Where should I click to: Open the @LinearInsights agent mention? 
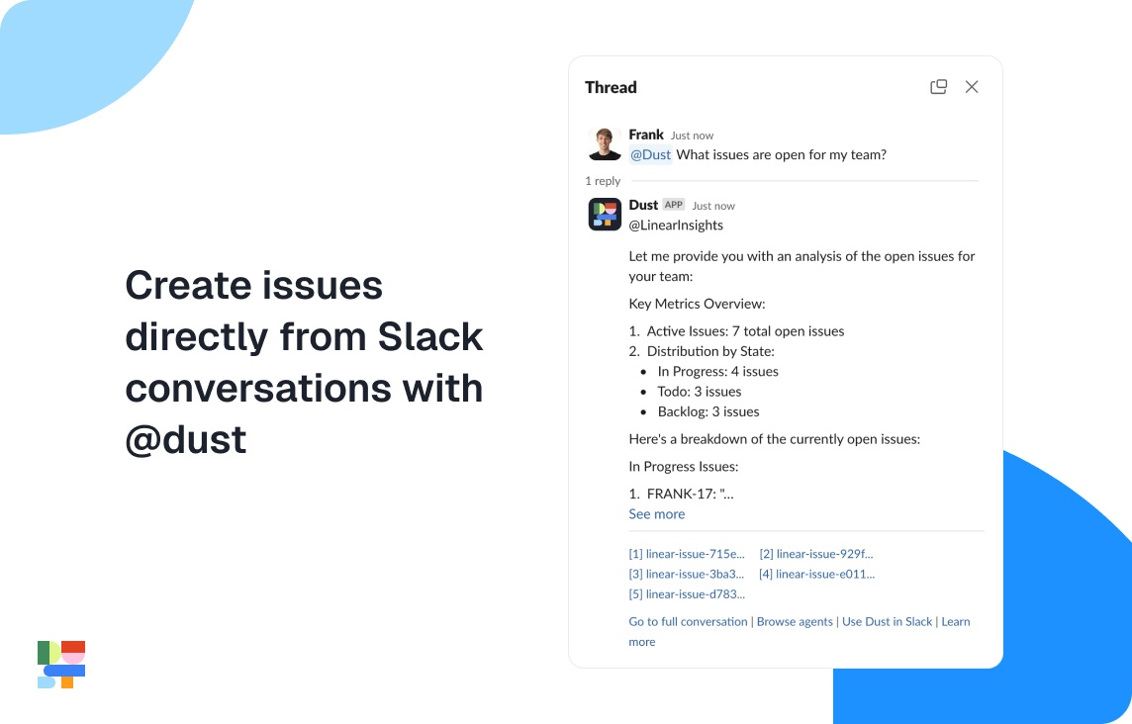tap(676, 226)
